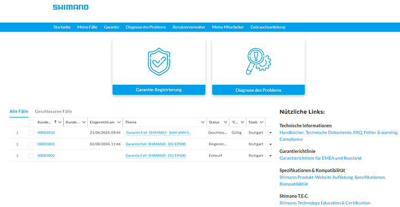The width and height of the screenshot is (400, 207).
Task: Open Garantie Fall SHIMANO Inner plate link
Action: (x=158, y=132)
